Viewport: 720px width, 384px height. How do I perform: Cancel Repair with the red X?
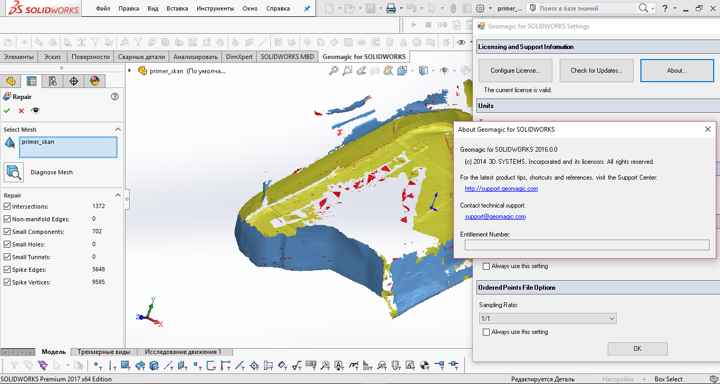click(21, 111)
